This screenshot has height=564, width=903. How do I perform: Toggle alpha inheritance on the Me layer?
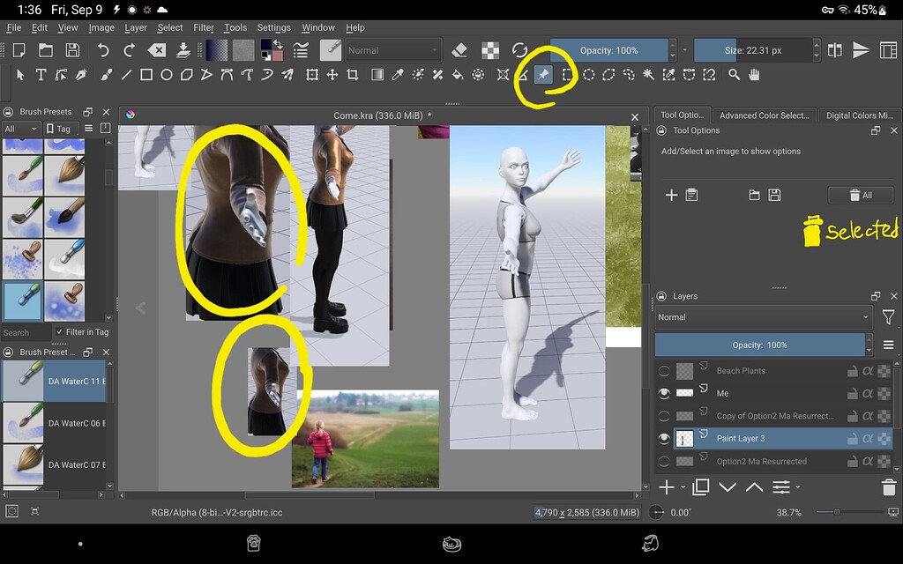pos(869,393)
